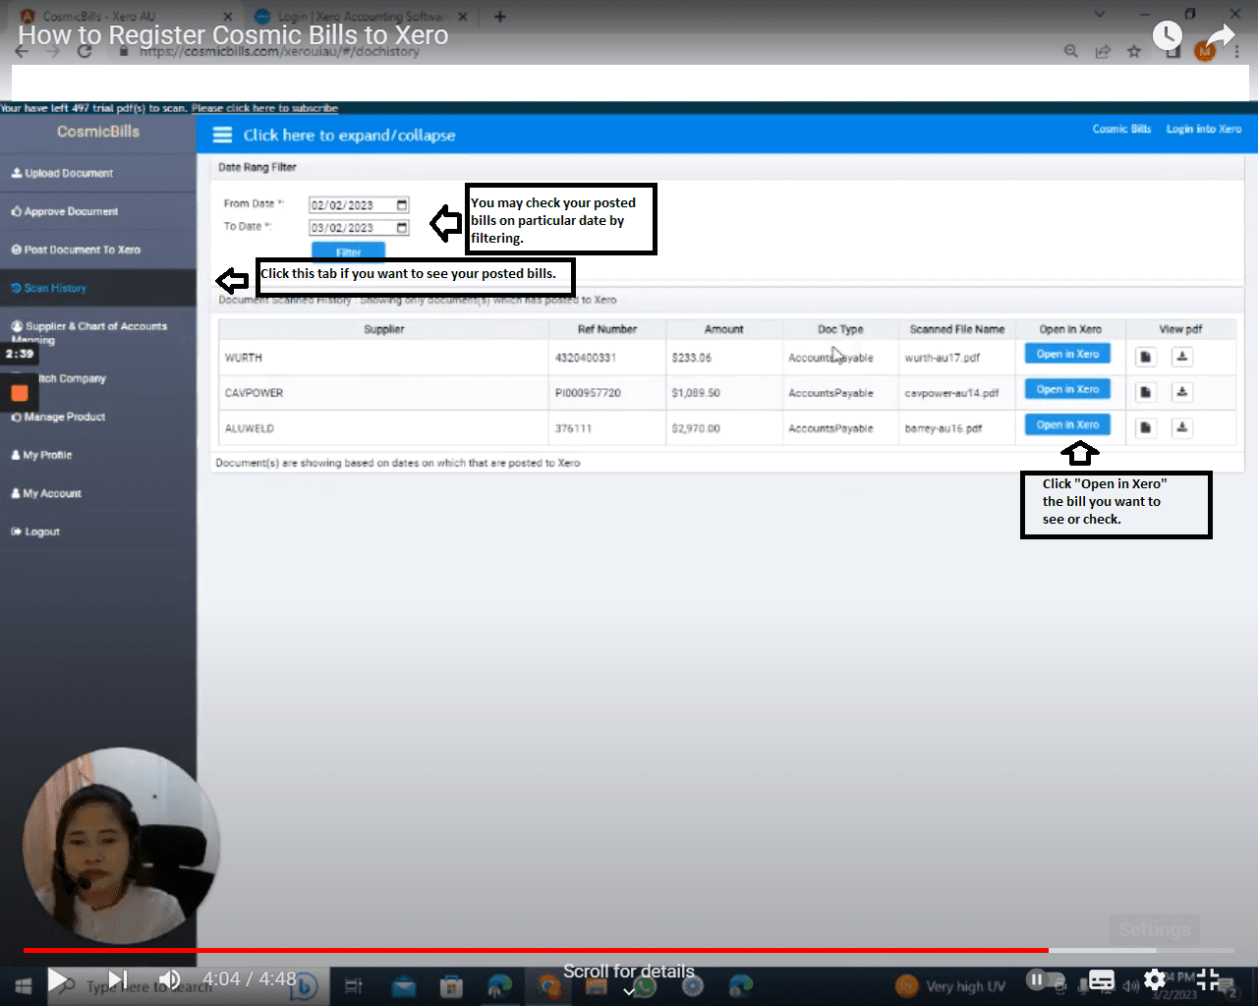The width and height of the screenshot is (1258, 1006).
Task: Click the YouTube Watch Later clock icon
Action: [x=1167, y=36]
